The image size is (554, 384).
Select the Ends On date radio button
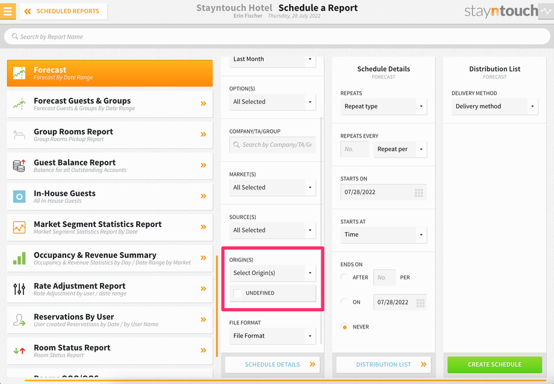[x=344, y=302]
